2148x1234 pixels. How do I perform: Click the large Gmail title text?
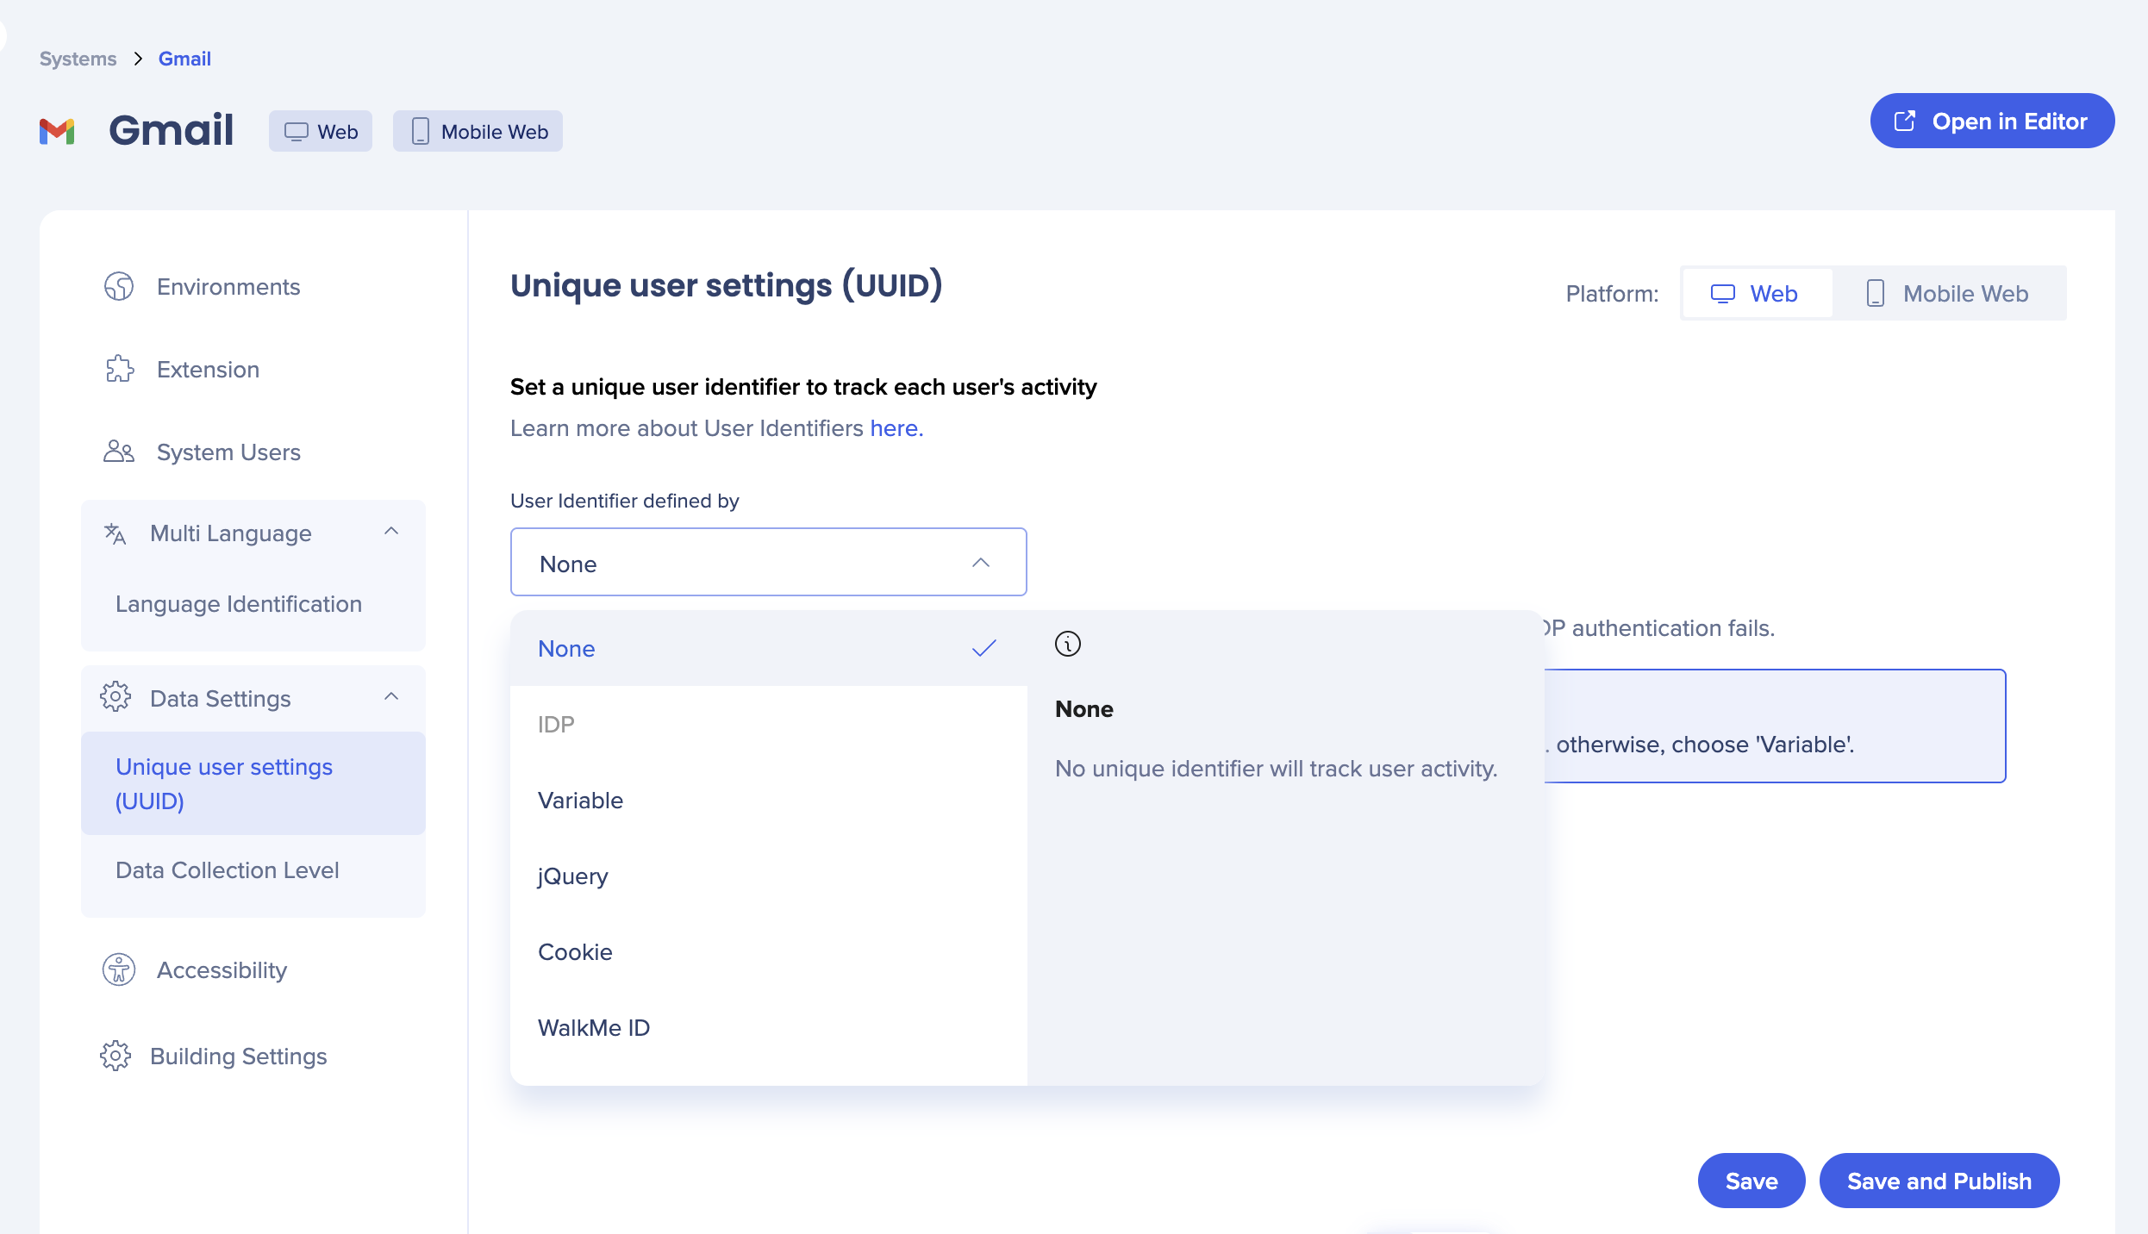[172, 130]
